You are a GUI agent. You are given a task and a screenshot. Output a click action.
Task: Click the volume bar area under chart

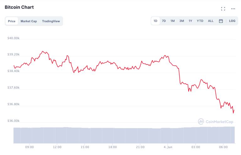(x=124, y=135)
